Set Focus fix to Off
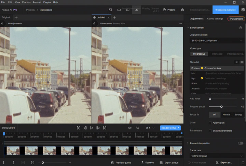This screenshot has width=246, height=166. [x=215, y=114]
